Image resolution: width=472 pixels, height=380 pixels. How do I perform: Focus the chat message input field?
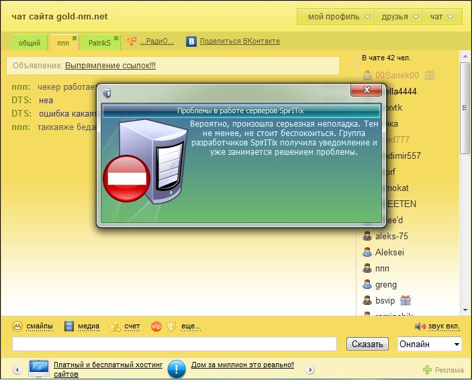(x=175, y=344)
